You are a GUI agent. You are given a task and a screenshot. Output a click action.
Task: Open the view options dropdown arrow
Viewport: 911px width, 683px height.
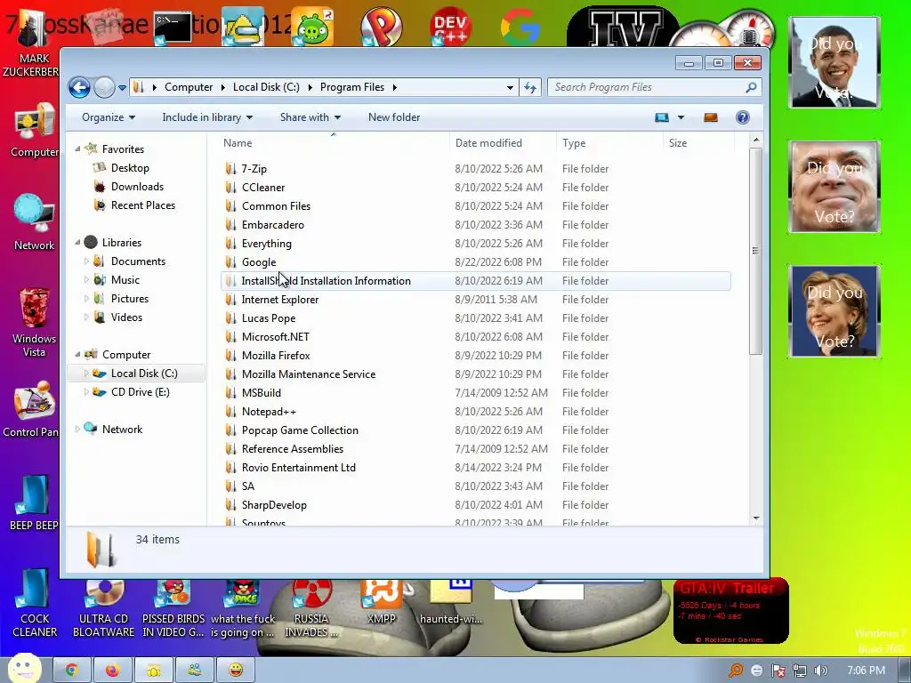point(681,117)
